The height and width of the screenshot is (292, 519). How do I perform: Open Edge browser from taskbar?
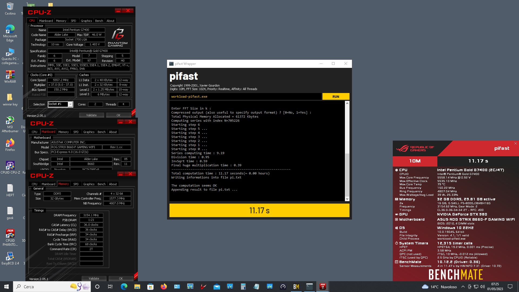(124, 287)
